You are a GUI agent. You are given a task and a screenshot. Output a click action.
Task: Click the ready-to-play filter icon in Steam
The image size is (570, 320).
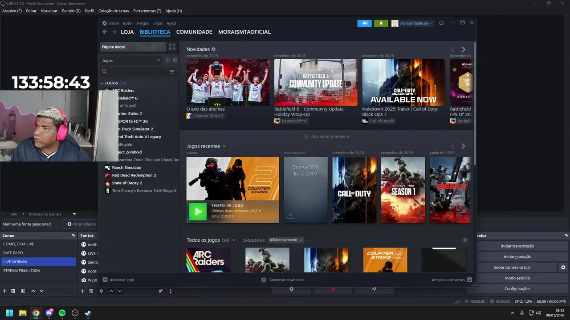pos(175,60)
